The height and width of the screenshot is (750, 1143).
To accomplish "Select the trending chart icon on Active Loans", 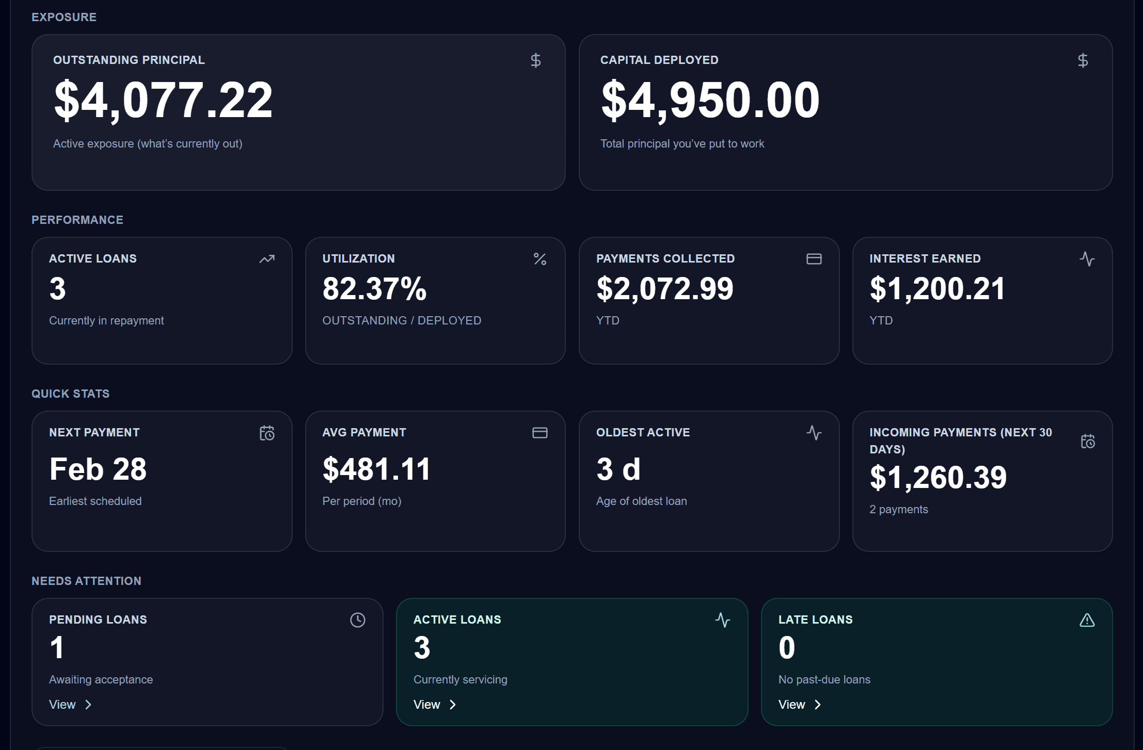I will [x=266, y=259].
